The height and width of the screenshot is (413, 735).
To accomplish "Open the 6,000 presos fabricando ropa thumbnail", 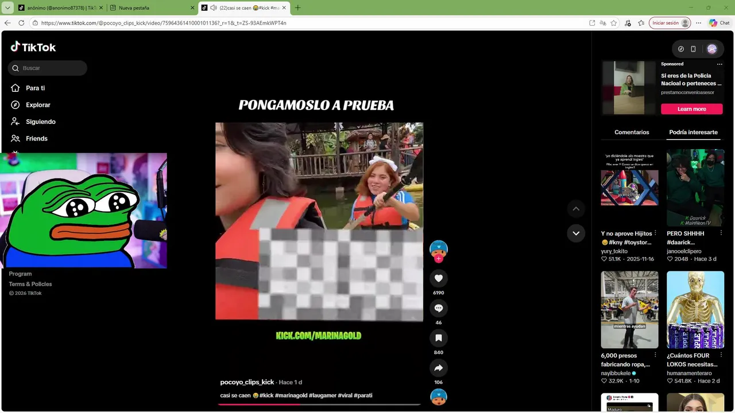I will tap(630, 310).
